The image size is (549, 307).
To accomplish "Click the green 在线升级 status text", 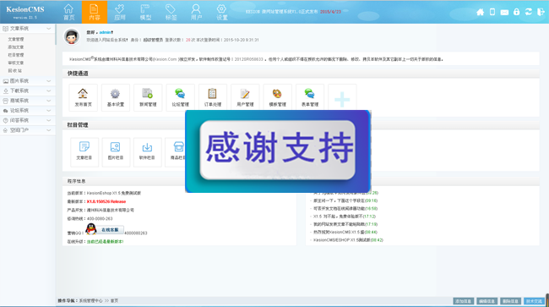I will pos(105,242).
